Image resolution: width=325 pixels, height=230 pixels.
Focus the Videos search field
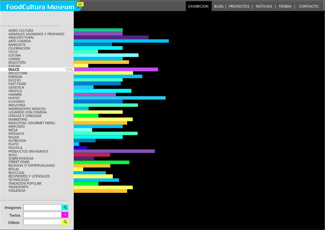click(x=42, y=222)
